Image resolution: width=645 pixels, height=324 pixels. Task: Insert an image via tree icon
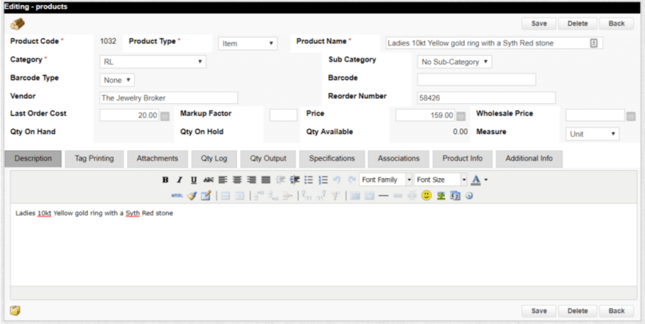[441, 196]
